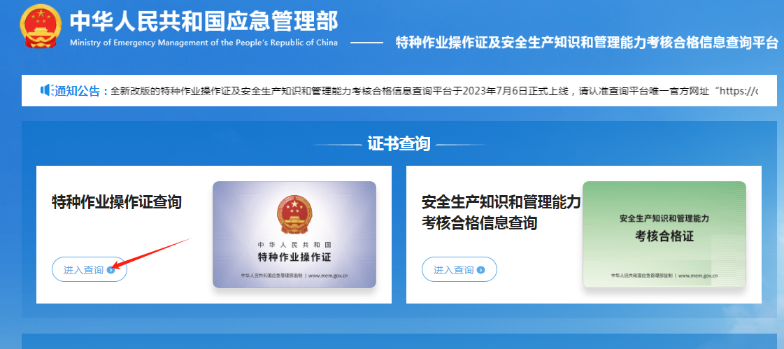Click www.mem.gov.cn text on green card
This screenshot has height=349, width=784.
tap(699, 276)
